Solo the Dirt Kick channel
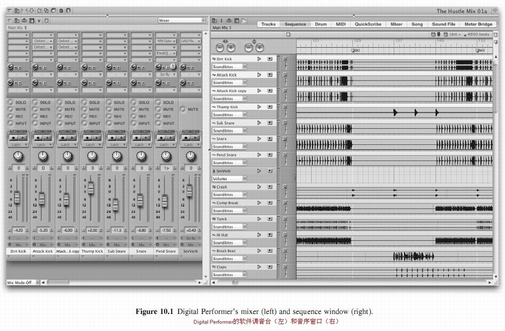 [x=10, y=102]
